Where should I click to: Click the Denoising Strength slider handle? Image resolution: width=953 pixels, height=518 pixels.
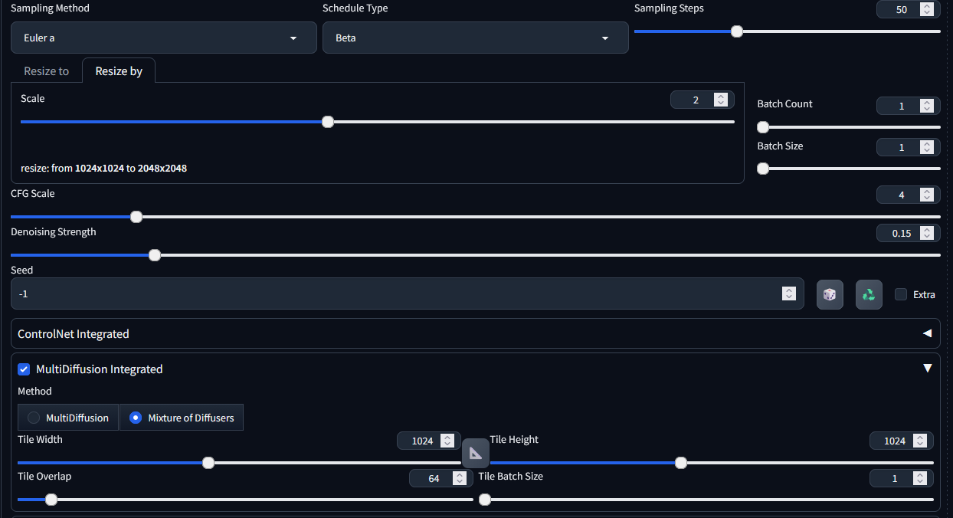click(154, 255)
